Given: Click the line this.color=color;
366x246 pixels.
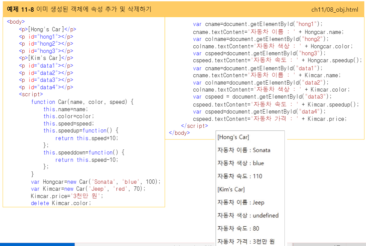Looking at the screenshot, I should pos(69,116).
